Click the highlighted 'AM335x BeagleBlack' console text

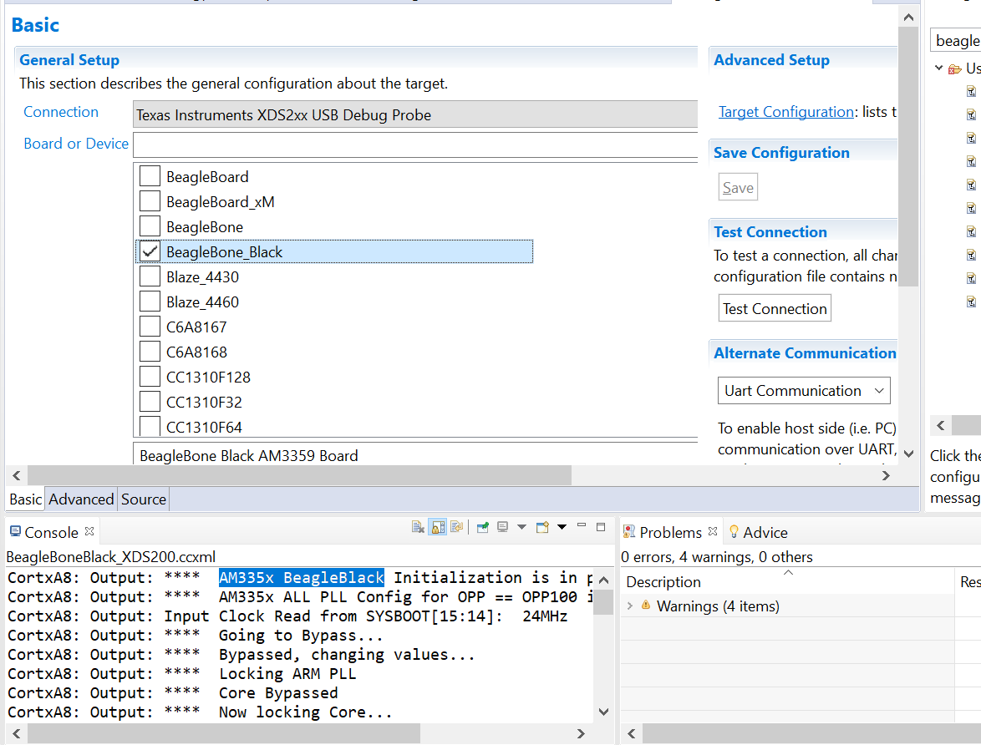(x=302, y=577)
